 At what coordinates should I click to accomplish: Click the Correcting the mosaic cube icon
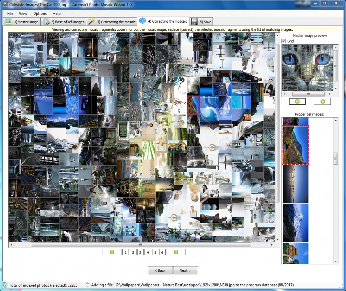(x=143, y=21)
